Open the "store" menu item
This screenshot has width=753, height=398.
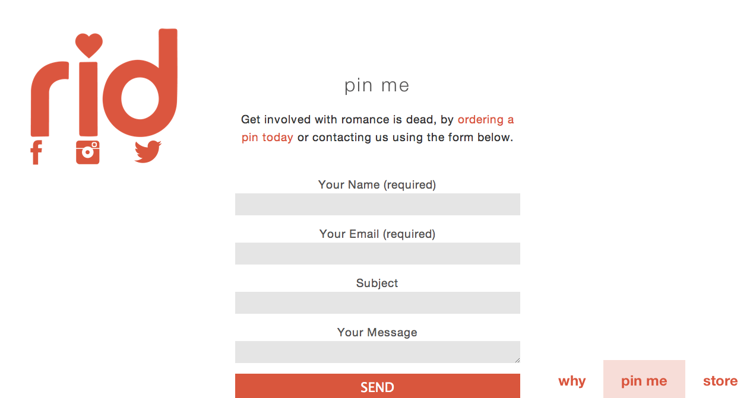(720, 381)
